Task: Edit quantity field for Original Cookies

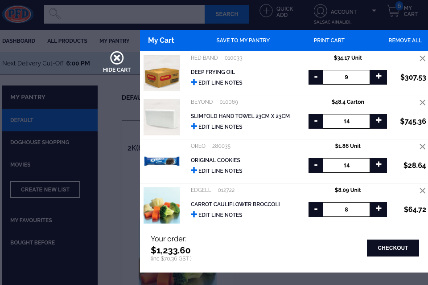Action: [346, 165]
